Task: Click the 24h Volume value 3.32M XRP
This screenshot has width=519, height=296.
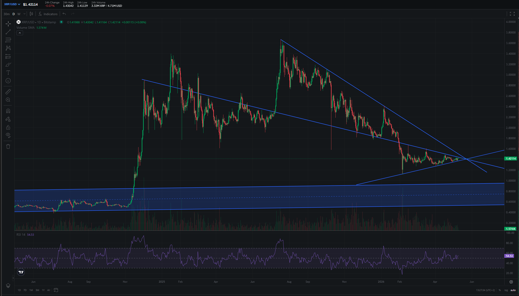Action: tap(99, 5)
